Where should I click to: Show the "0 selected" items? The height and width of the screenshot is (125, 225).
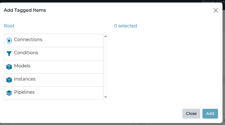click(x=125, y=26)
